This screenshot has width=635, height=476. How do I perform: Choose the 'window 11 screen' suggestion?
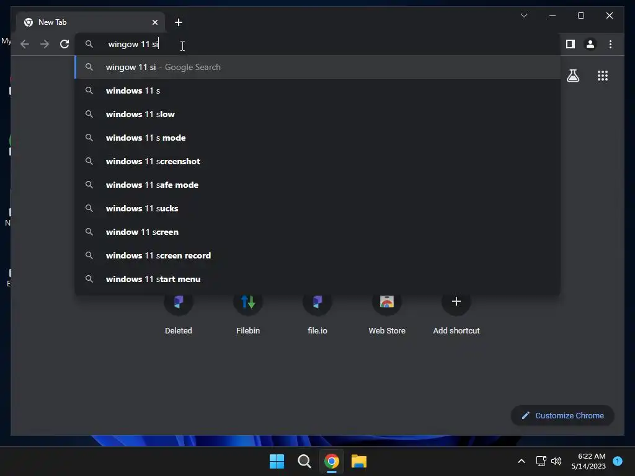(x=317, y=232)
